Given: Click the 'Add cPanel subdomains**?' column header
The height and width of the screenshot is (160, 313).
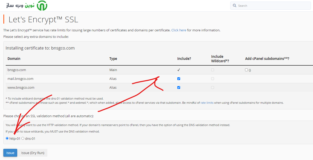Looking at the screenshot, I should click(x=267, y=59).
